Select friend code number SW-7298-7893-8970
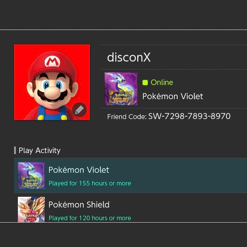 pos(189,116)
